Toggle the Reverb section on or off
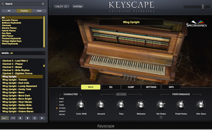212x130 pixels. click(121, 94)
